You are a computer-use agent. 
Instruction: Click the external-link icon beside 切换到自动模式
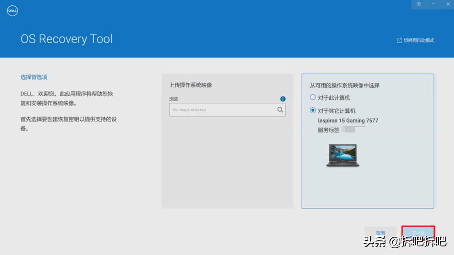[x=399, y=40]
